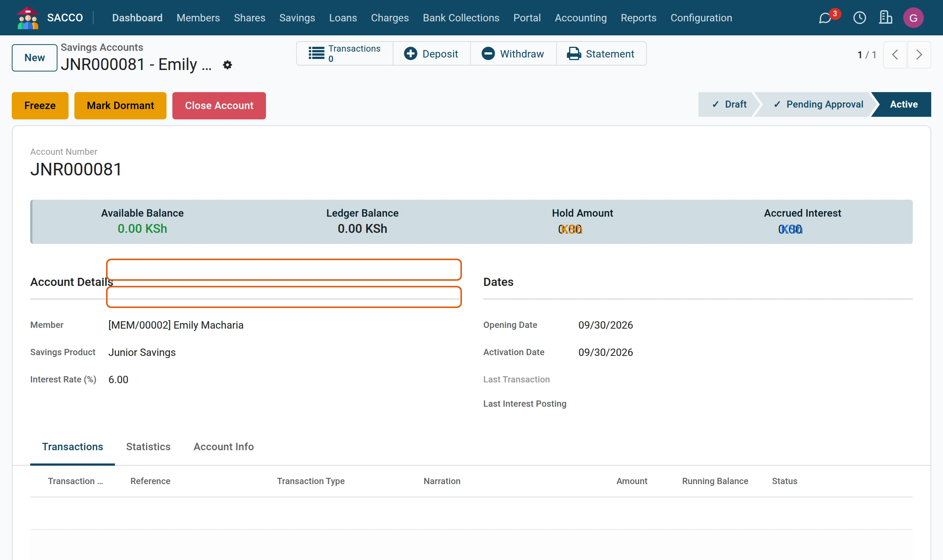The image size is (943, 560).
Task: Sort by Transaction Type column header
Action: point(311,481)
